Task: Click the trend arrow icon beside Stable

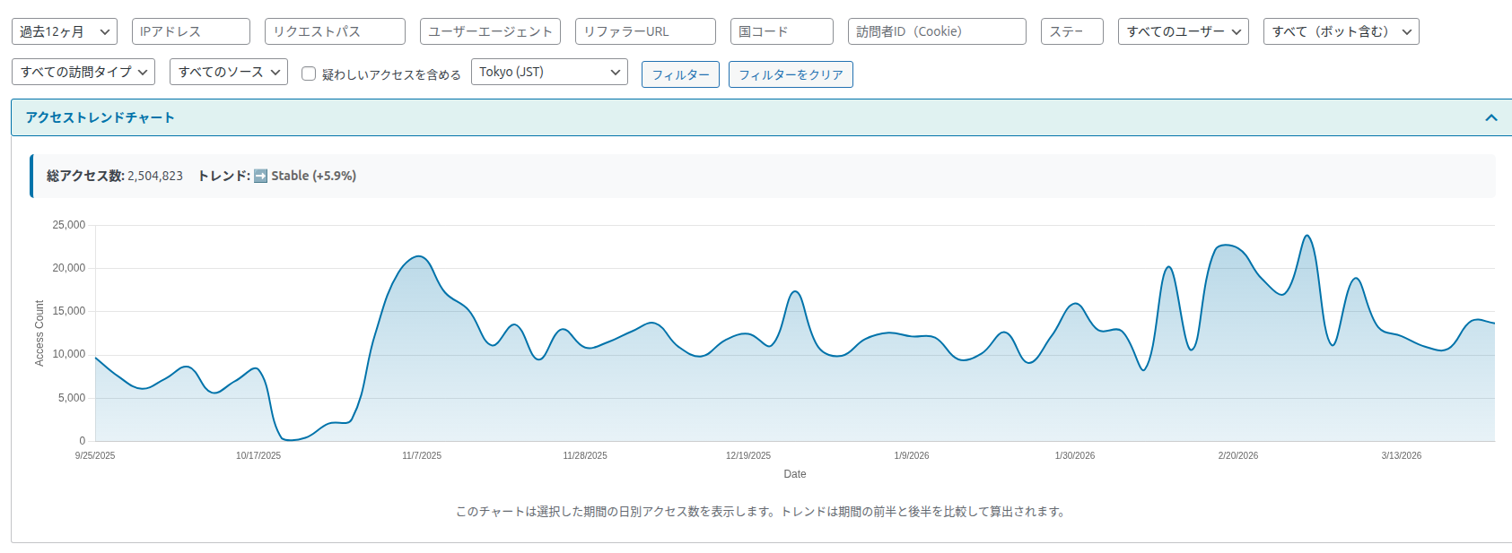Action: 260,176
